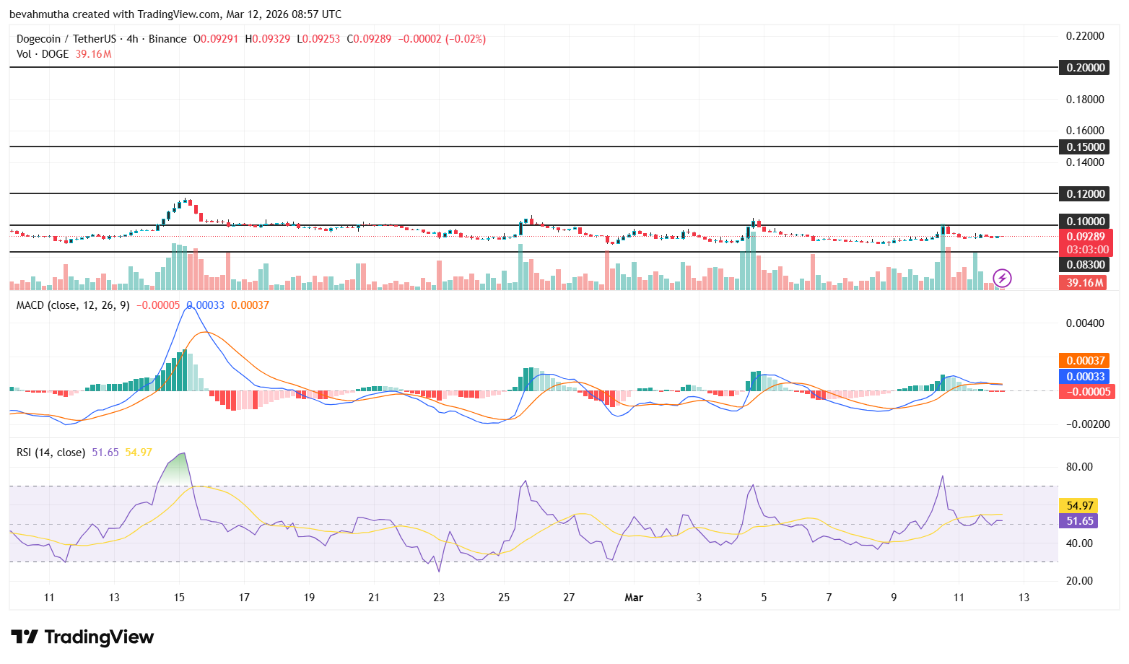Click the purple lightning bolt trading icon

1003,278
